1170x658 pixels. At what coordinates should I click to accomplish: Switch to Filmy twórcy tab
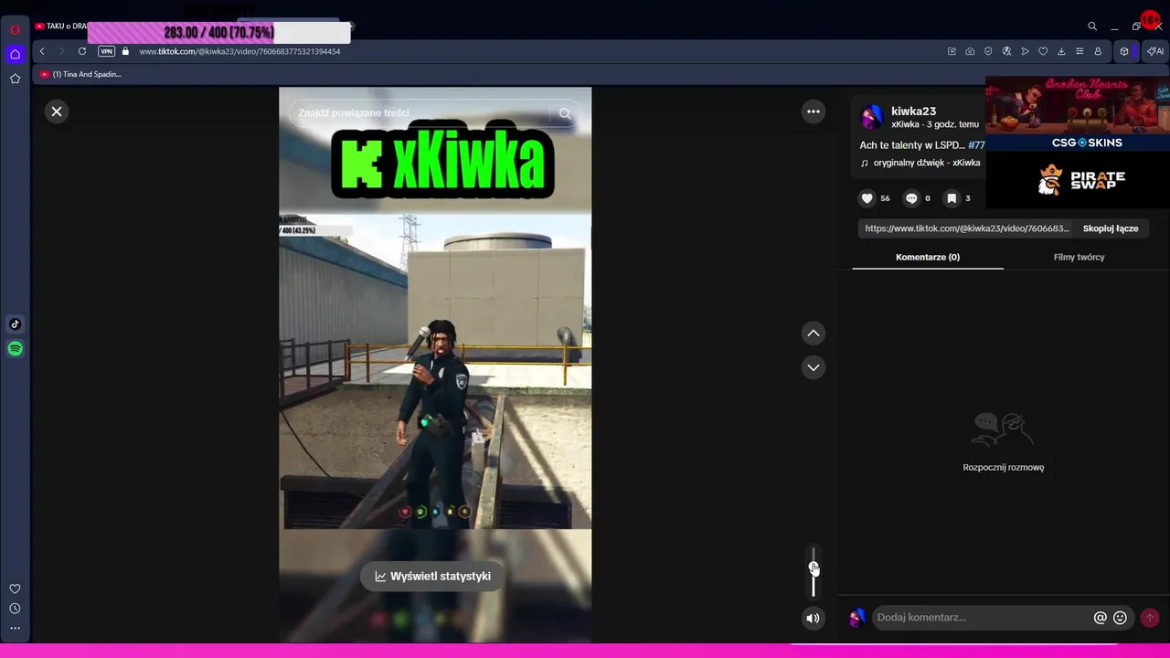point(1079,257)
